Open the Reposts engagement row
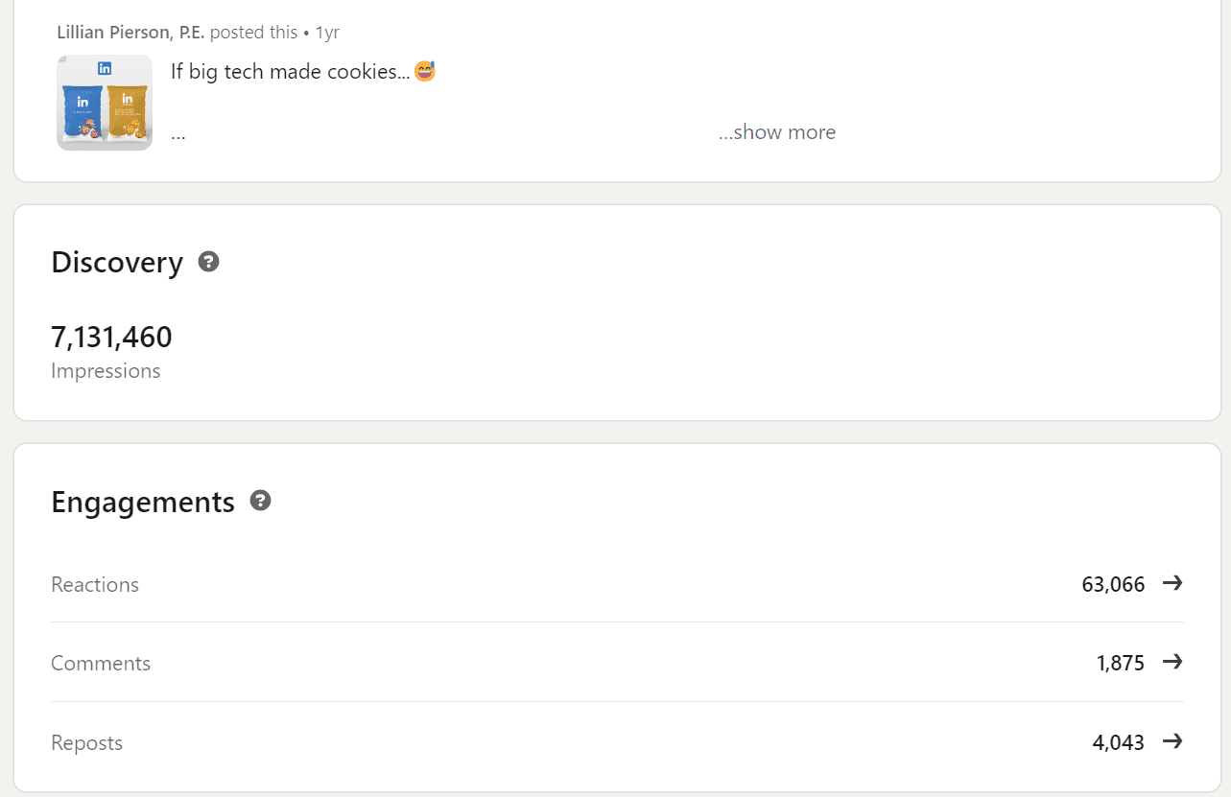Image resolution: width=1231 pixels, height=797 pixels. pyautogui.click(x=617, y=742)
